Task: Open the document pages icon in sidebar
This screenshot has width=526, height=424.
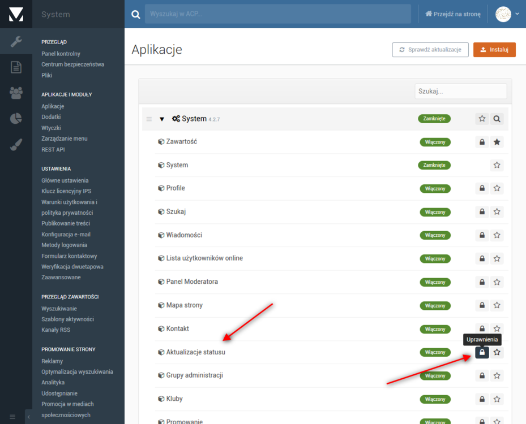Action: coord(16,67)
